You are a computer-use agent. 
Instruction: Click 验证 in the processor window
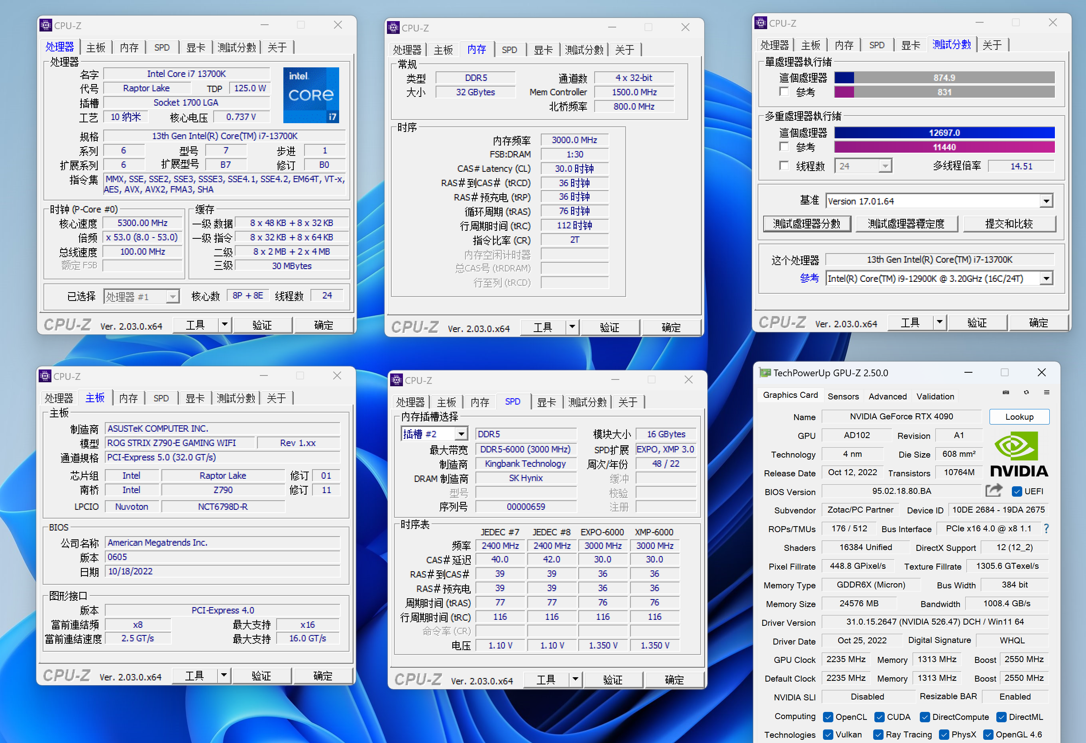(x=262, y=325)
